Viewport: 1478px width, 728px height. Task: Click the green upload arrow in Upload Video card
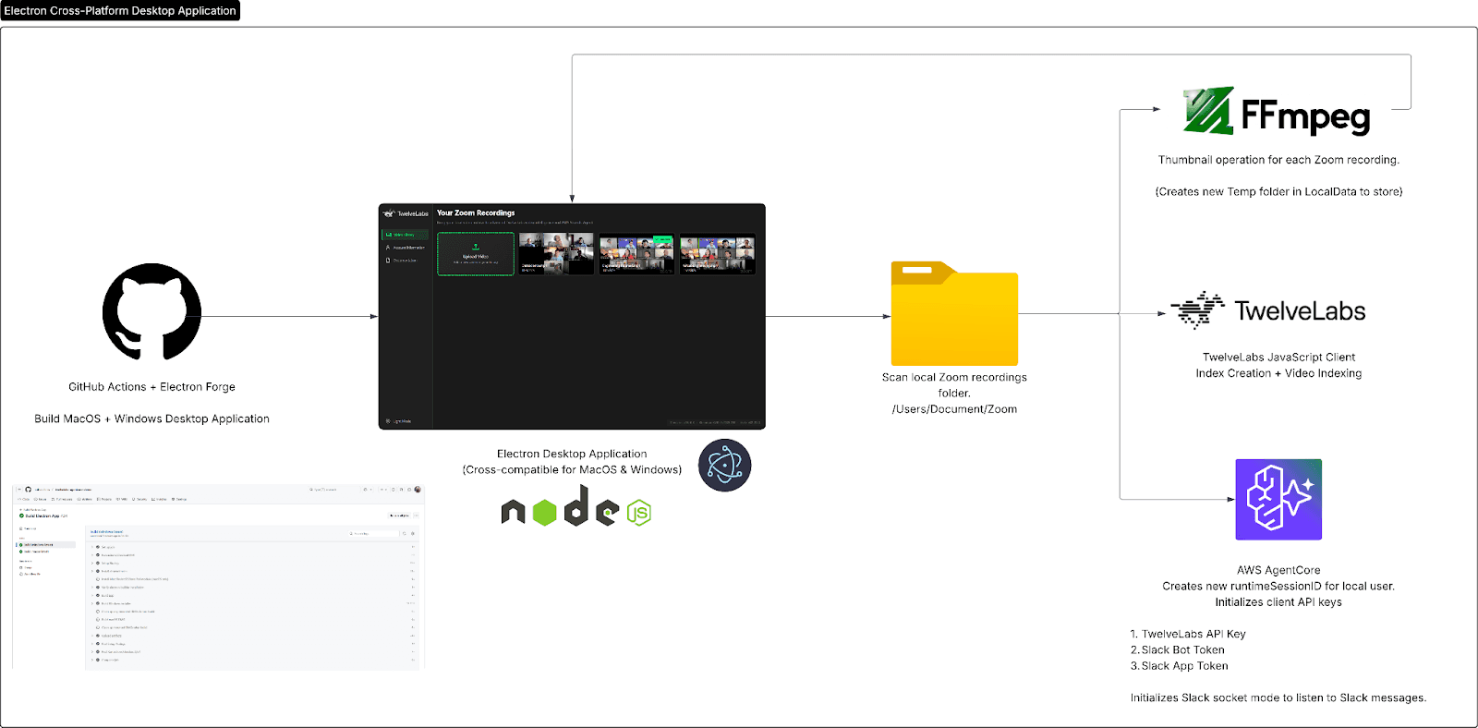tap(476, 247)
